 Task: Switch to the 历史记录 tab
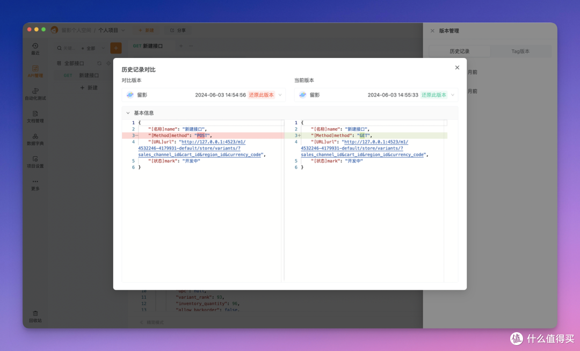click(459, 51)
